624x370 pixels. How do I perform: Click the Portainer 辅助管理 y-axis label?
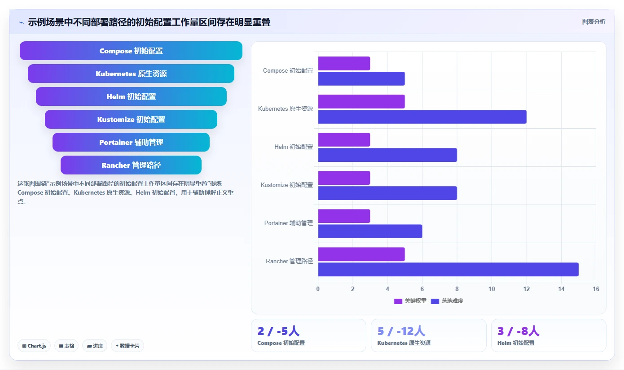pyautogui.click(x=289, y=223)
